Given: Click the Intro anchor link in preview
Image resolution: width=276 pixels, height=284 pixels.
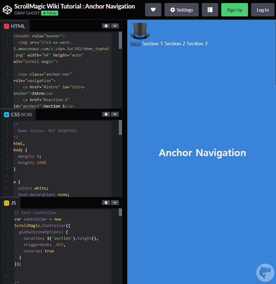Looking at the screenshot, I should pos(135,44).
